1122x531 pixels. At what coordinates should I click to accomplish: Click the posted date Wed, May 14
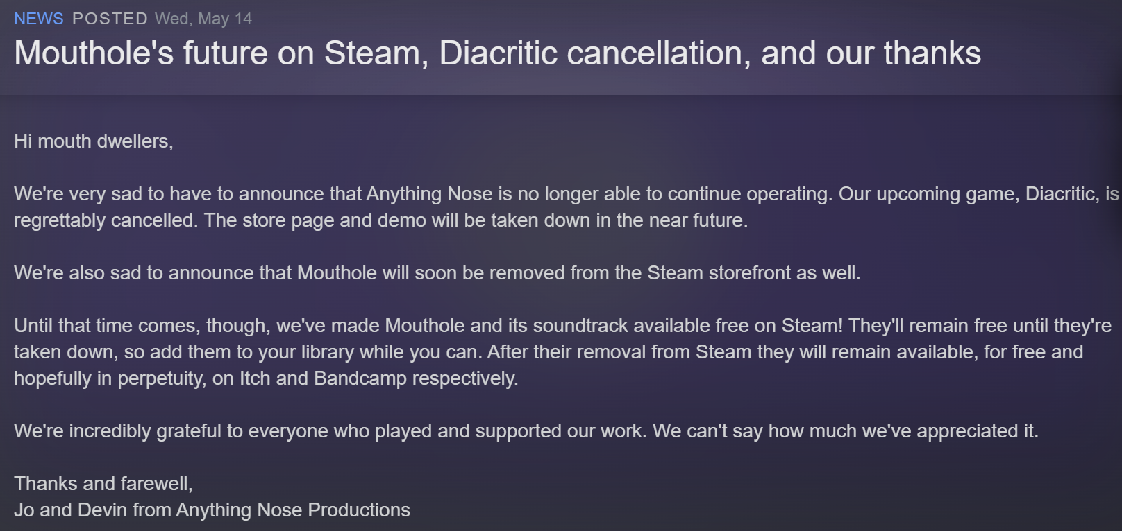point(203,19)
